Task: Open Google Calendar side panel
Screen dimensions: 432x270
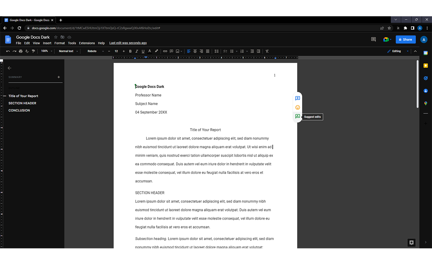Action: (426, 53)
